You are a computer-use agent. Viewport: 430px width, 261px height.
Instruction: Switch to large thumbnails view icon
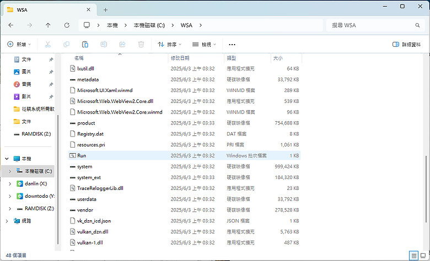coord(423,256)
